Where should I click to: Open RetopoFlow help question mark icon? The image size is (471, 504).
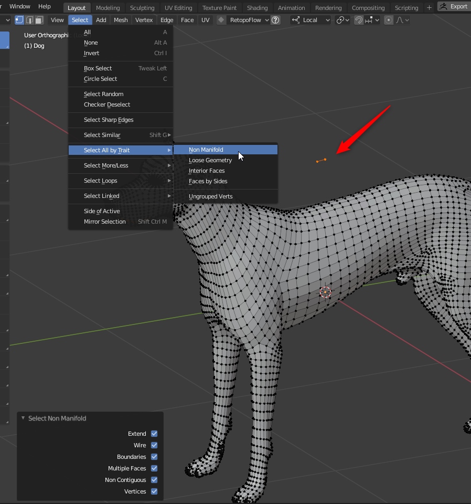275,20
